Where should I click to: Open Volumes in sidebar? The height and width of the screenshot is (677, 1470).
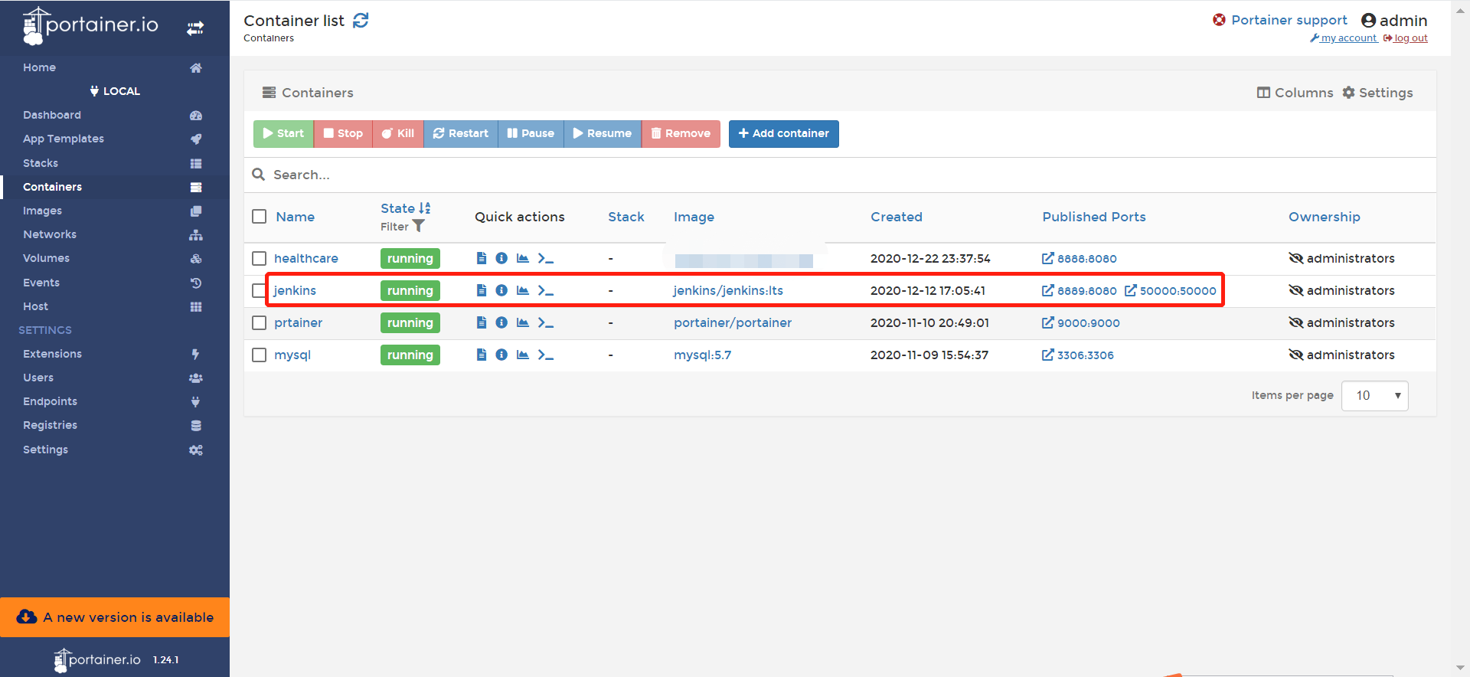click(x=115, y=258)
